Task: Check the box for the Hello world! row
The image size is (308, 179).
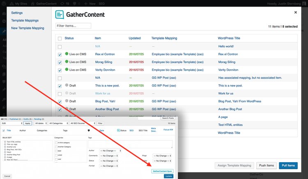Action: point(60,47)
